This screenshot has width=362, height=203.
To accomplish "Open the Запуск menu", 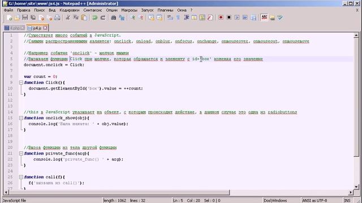I will [147, 10].
